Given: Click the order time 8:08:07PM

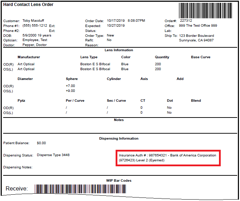Looking at the screenshot, I should [x=136, y=21].
